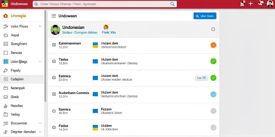The width and height of the screenshot is (275, 137).
Task: Select Cadepien in the sidebar
Action: (22, 79)
